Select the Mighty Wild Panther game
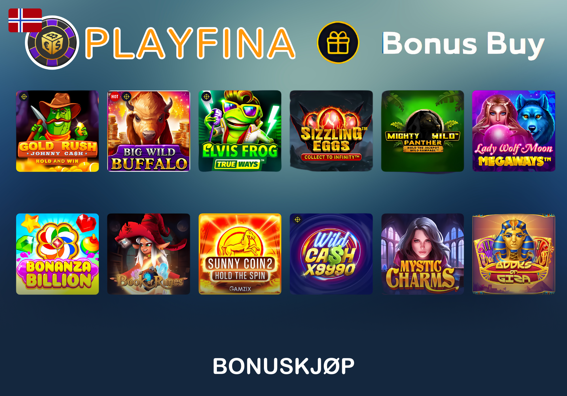 click(x=422, y=131)
